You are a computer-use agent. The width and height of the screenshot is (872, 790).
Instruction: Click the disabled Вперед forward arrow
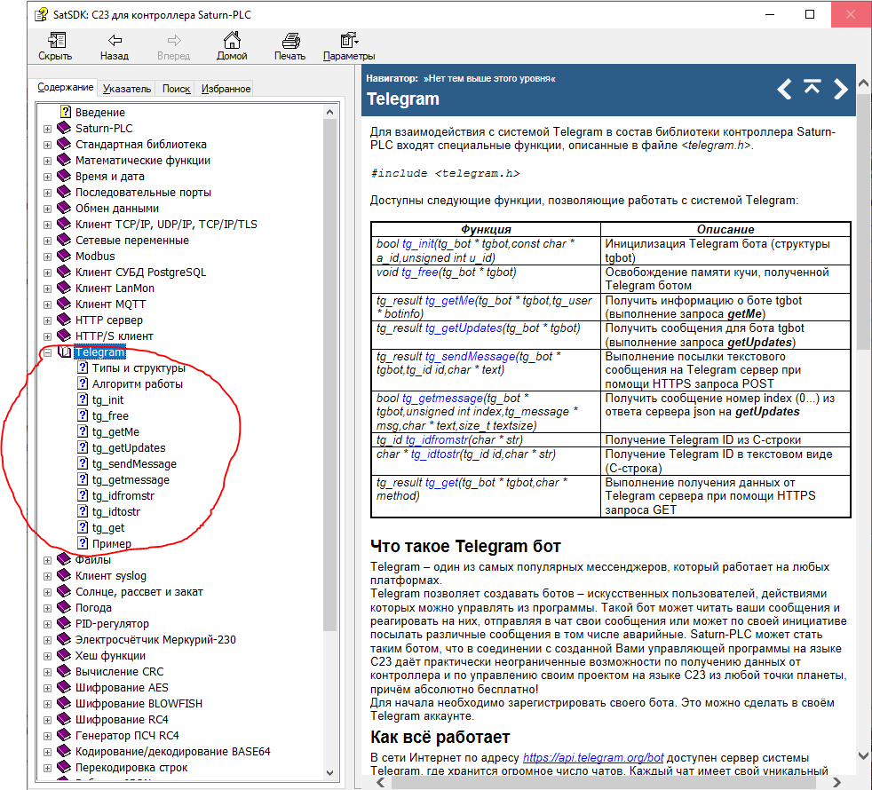[174, 40]
